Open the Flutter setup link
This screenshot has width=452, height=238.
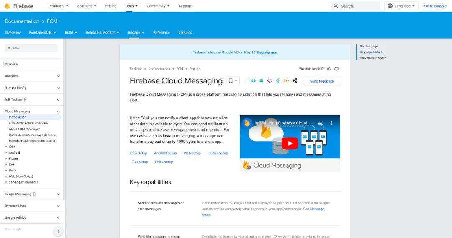218,153
